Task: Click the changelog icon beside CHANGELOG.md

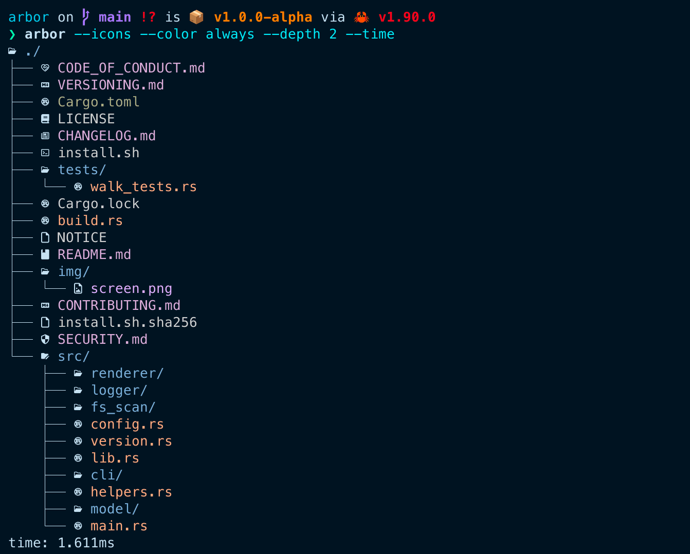Action: (45, 136)
